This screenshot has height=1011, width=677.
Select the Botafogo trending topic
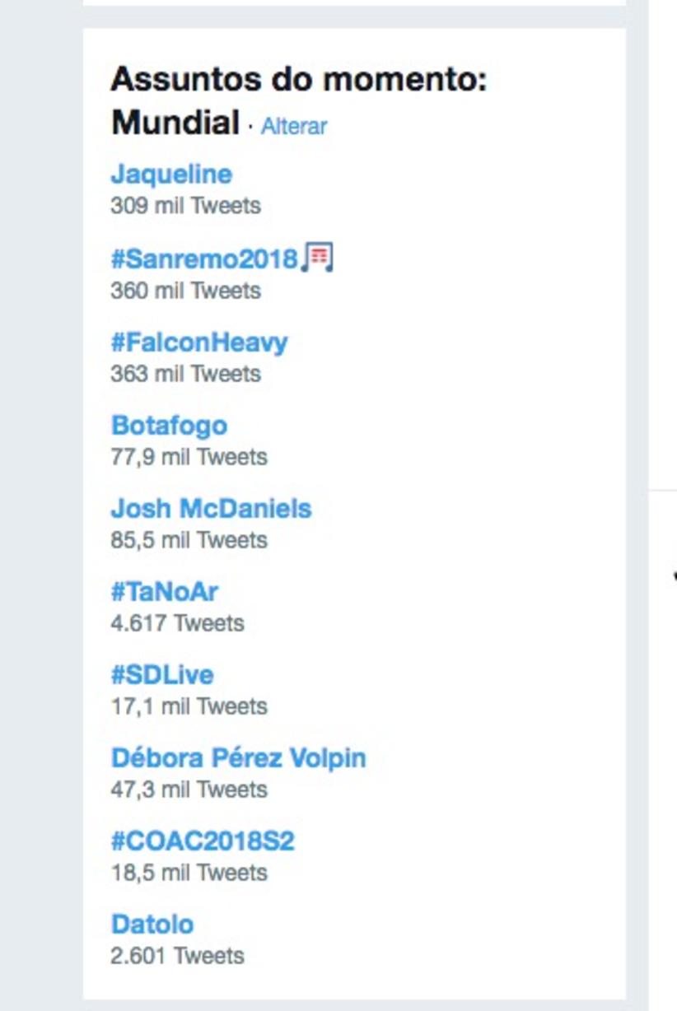click(169, 426)
